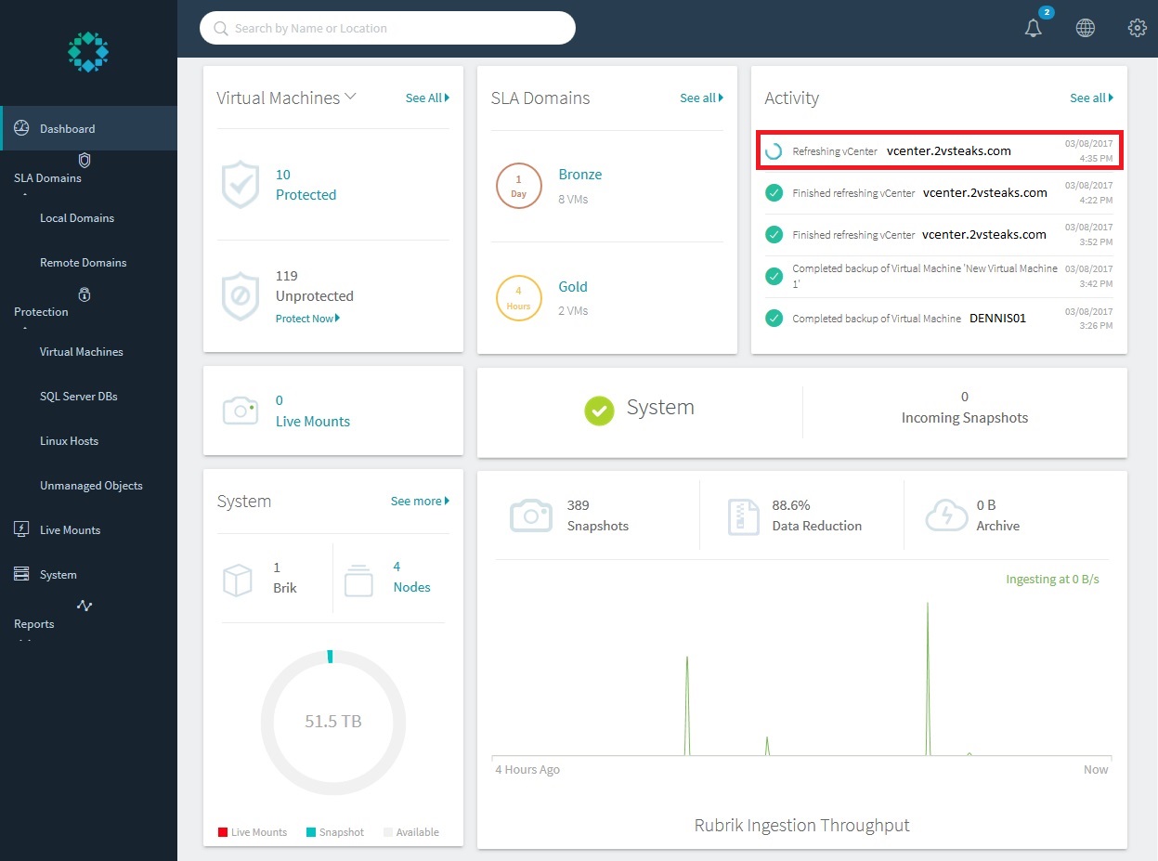
Task: Click the Refreshing vCenter spinner icon
Action: (773, 151)
